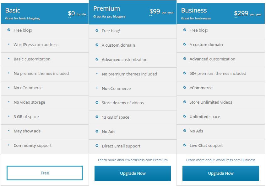Screen dimensions: 266x186
Task: Click checkmark beside Premium Advanced customization
Action: (x=97, y=59)
